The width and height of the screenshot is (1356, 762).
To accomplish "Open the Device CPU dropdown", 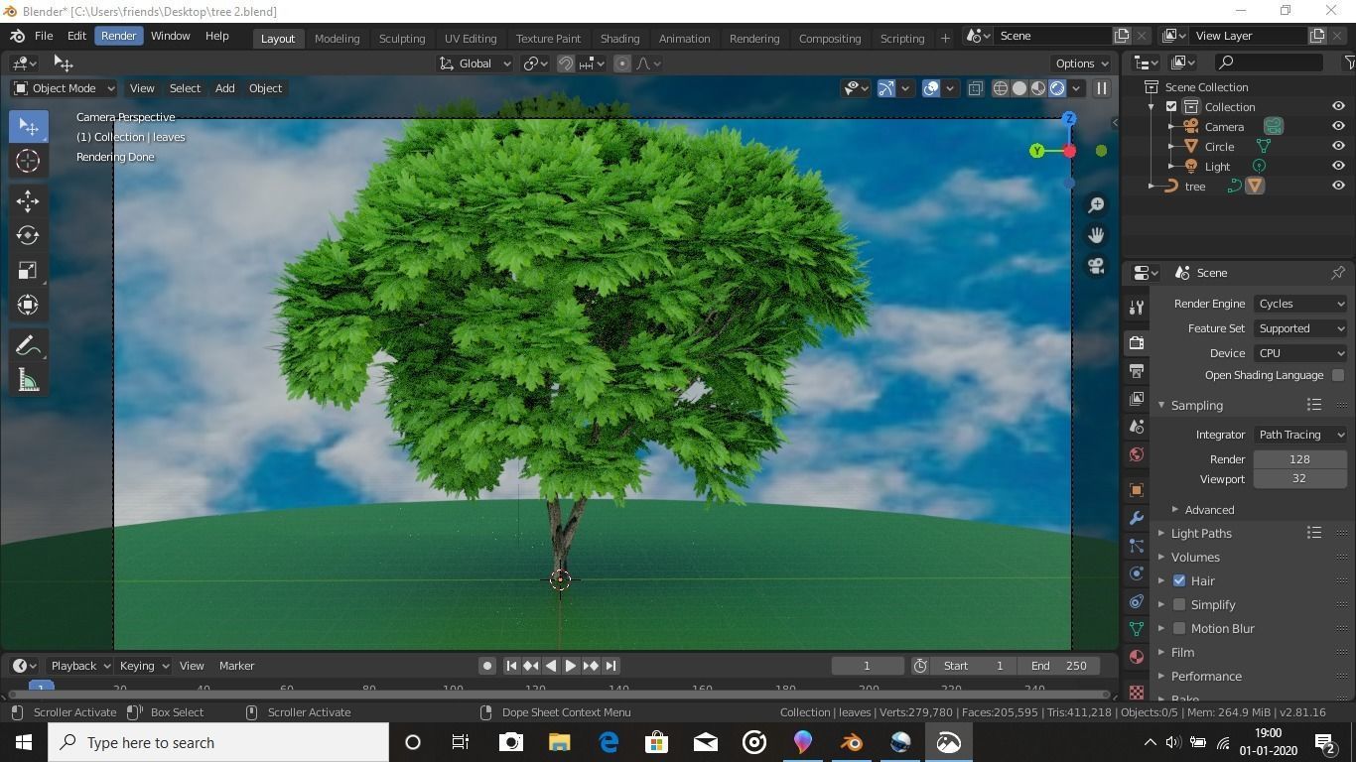I will point(1300,353).
